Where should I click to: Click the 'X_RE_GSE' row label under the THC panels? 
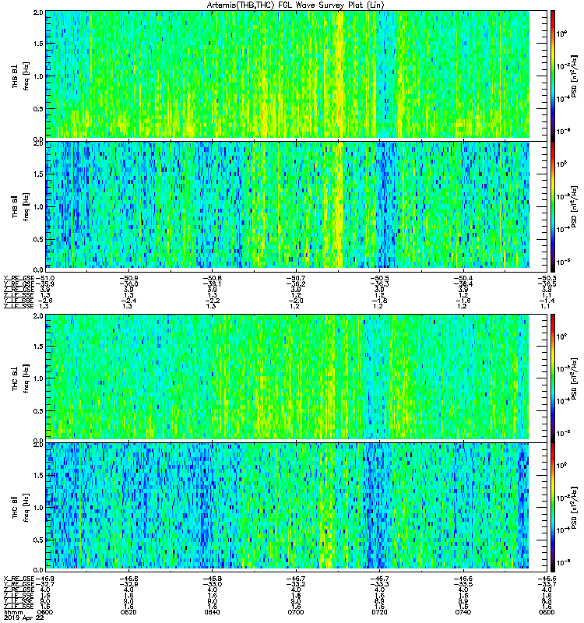tap(19, 579)
